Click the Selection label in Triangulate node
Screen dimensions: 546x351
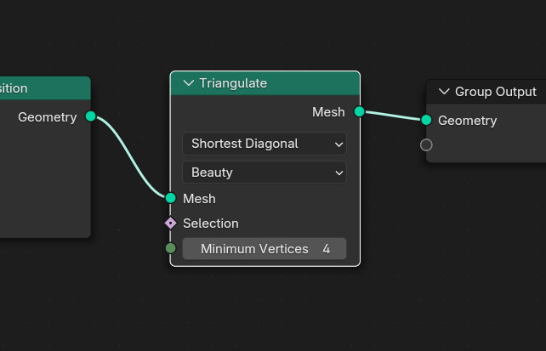tap(211, 224)
